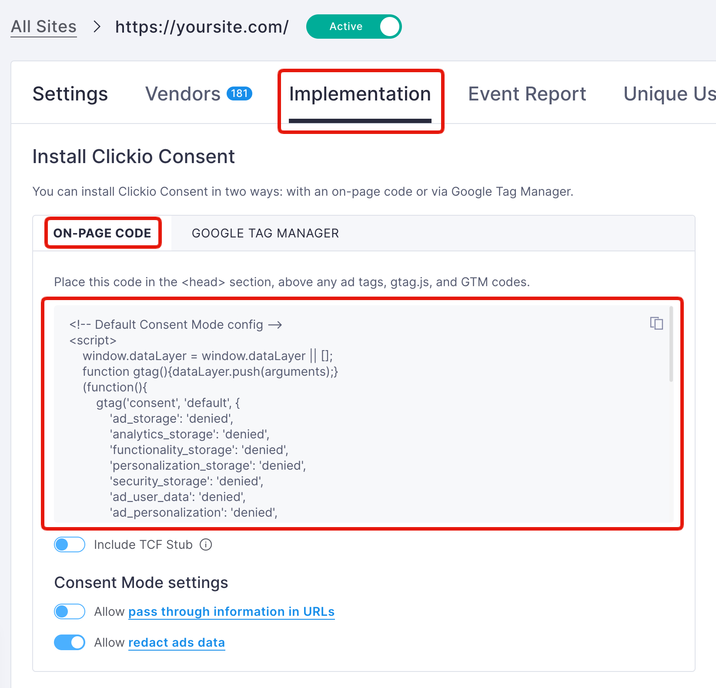Click the 'security_storage': 'denied' code line

click(187, 481)
